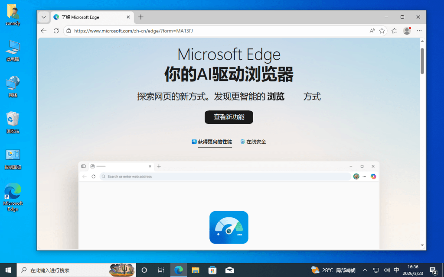Viewport: 444px width, 277px height.
Task: Select the 网络 desktop icon
Action: click(x=13, y=87)
